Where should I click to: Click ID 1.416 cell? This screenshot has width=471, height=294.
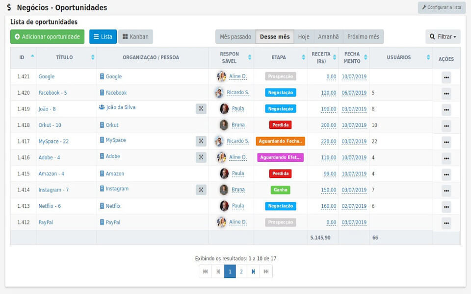pos(24,157)
